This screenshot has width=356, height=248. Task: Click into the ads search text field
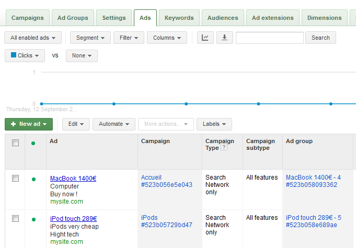click(x=269, y=38)
